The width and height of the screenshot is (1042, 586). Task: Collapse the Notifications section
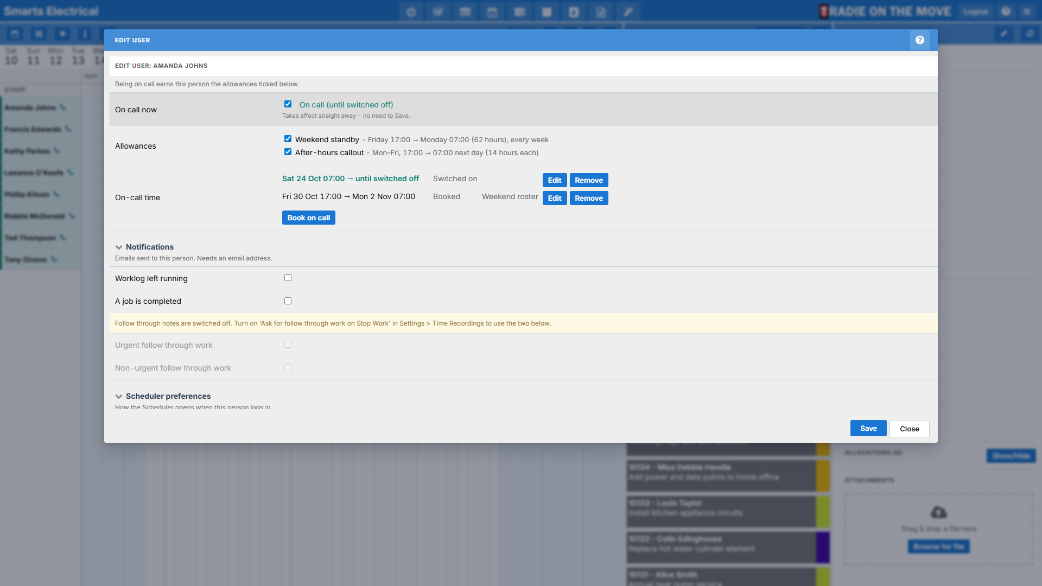pos(118,247)
